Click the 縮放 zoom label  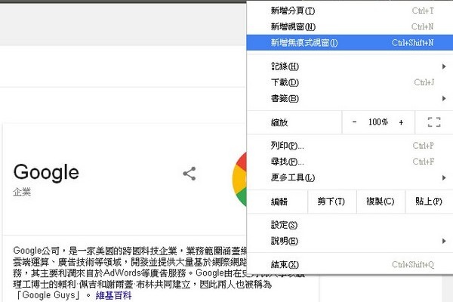(279, 122)
